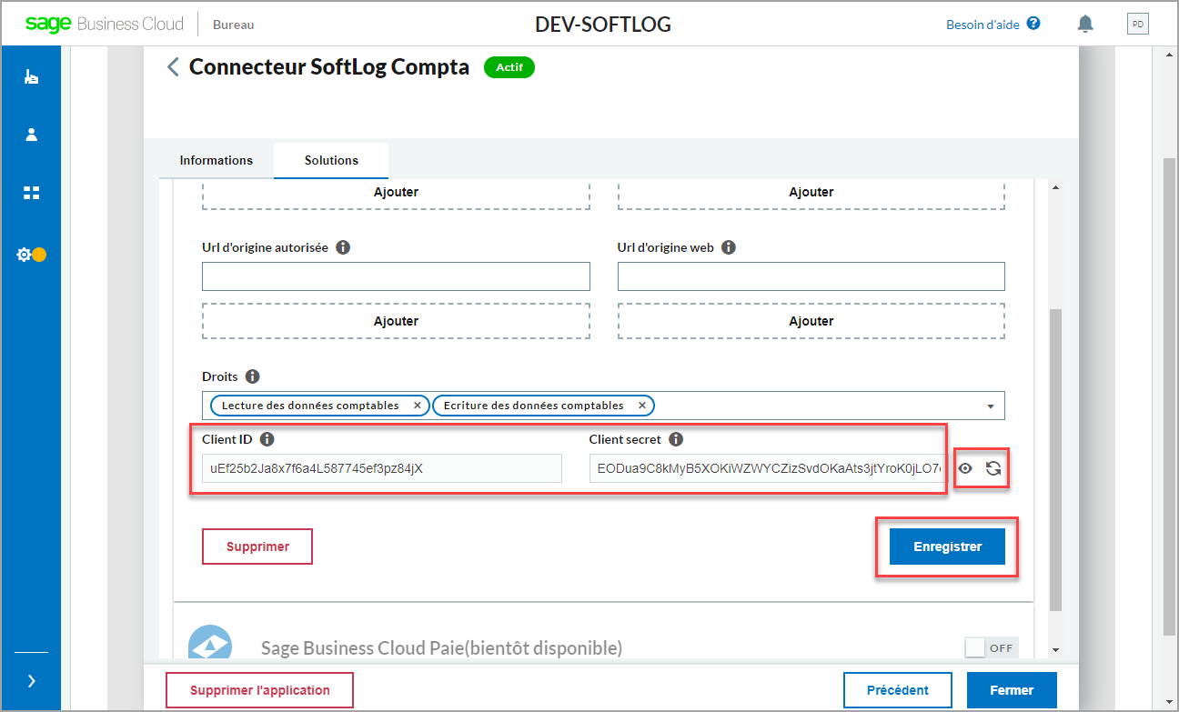
Task: Open the Besoin d'aide link
Action: pyautogui.click(x=982, y=25)
